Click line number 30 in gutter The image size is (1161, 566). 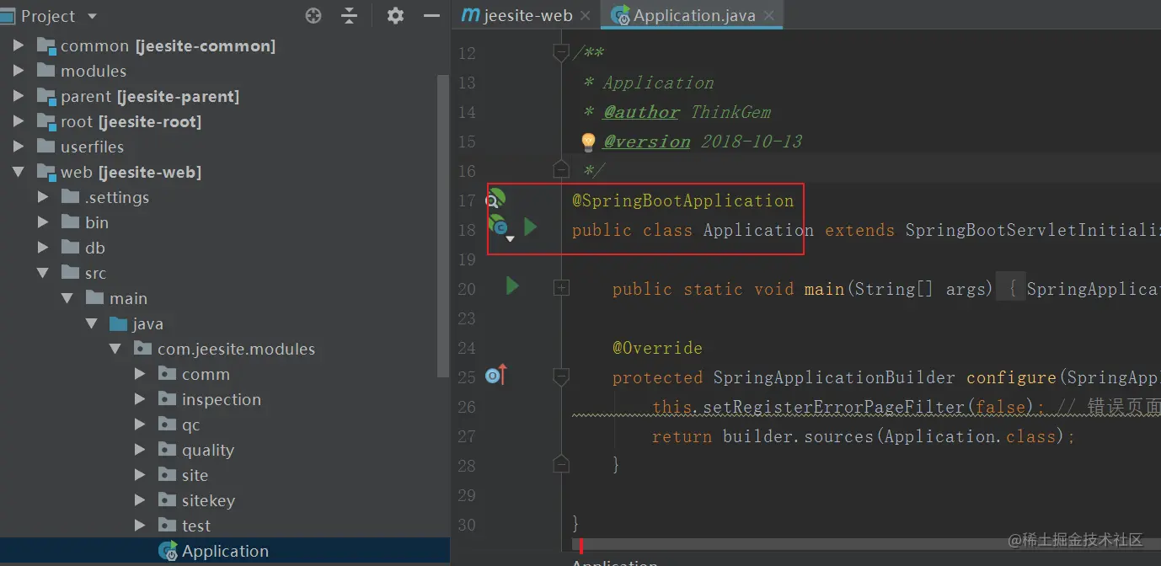pos(466,525)
